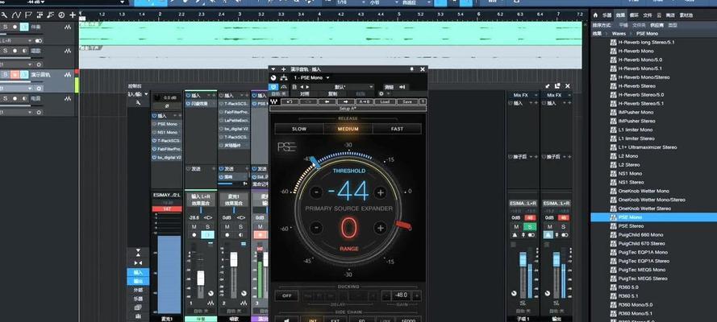The height and width of the screenshot is (322, 717).
Task: Decrease range with the minus button
Action: point(316,227)
